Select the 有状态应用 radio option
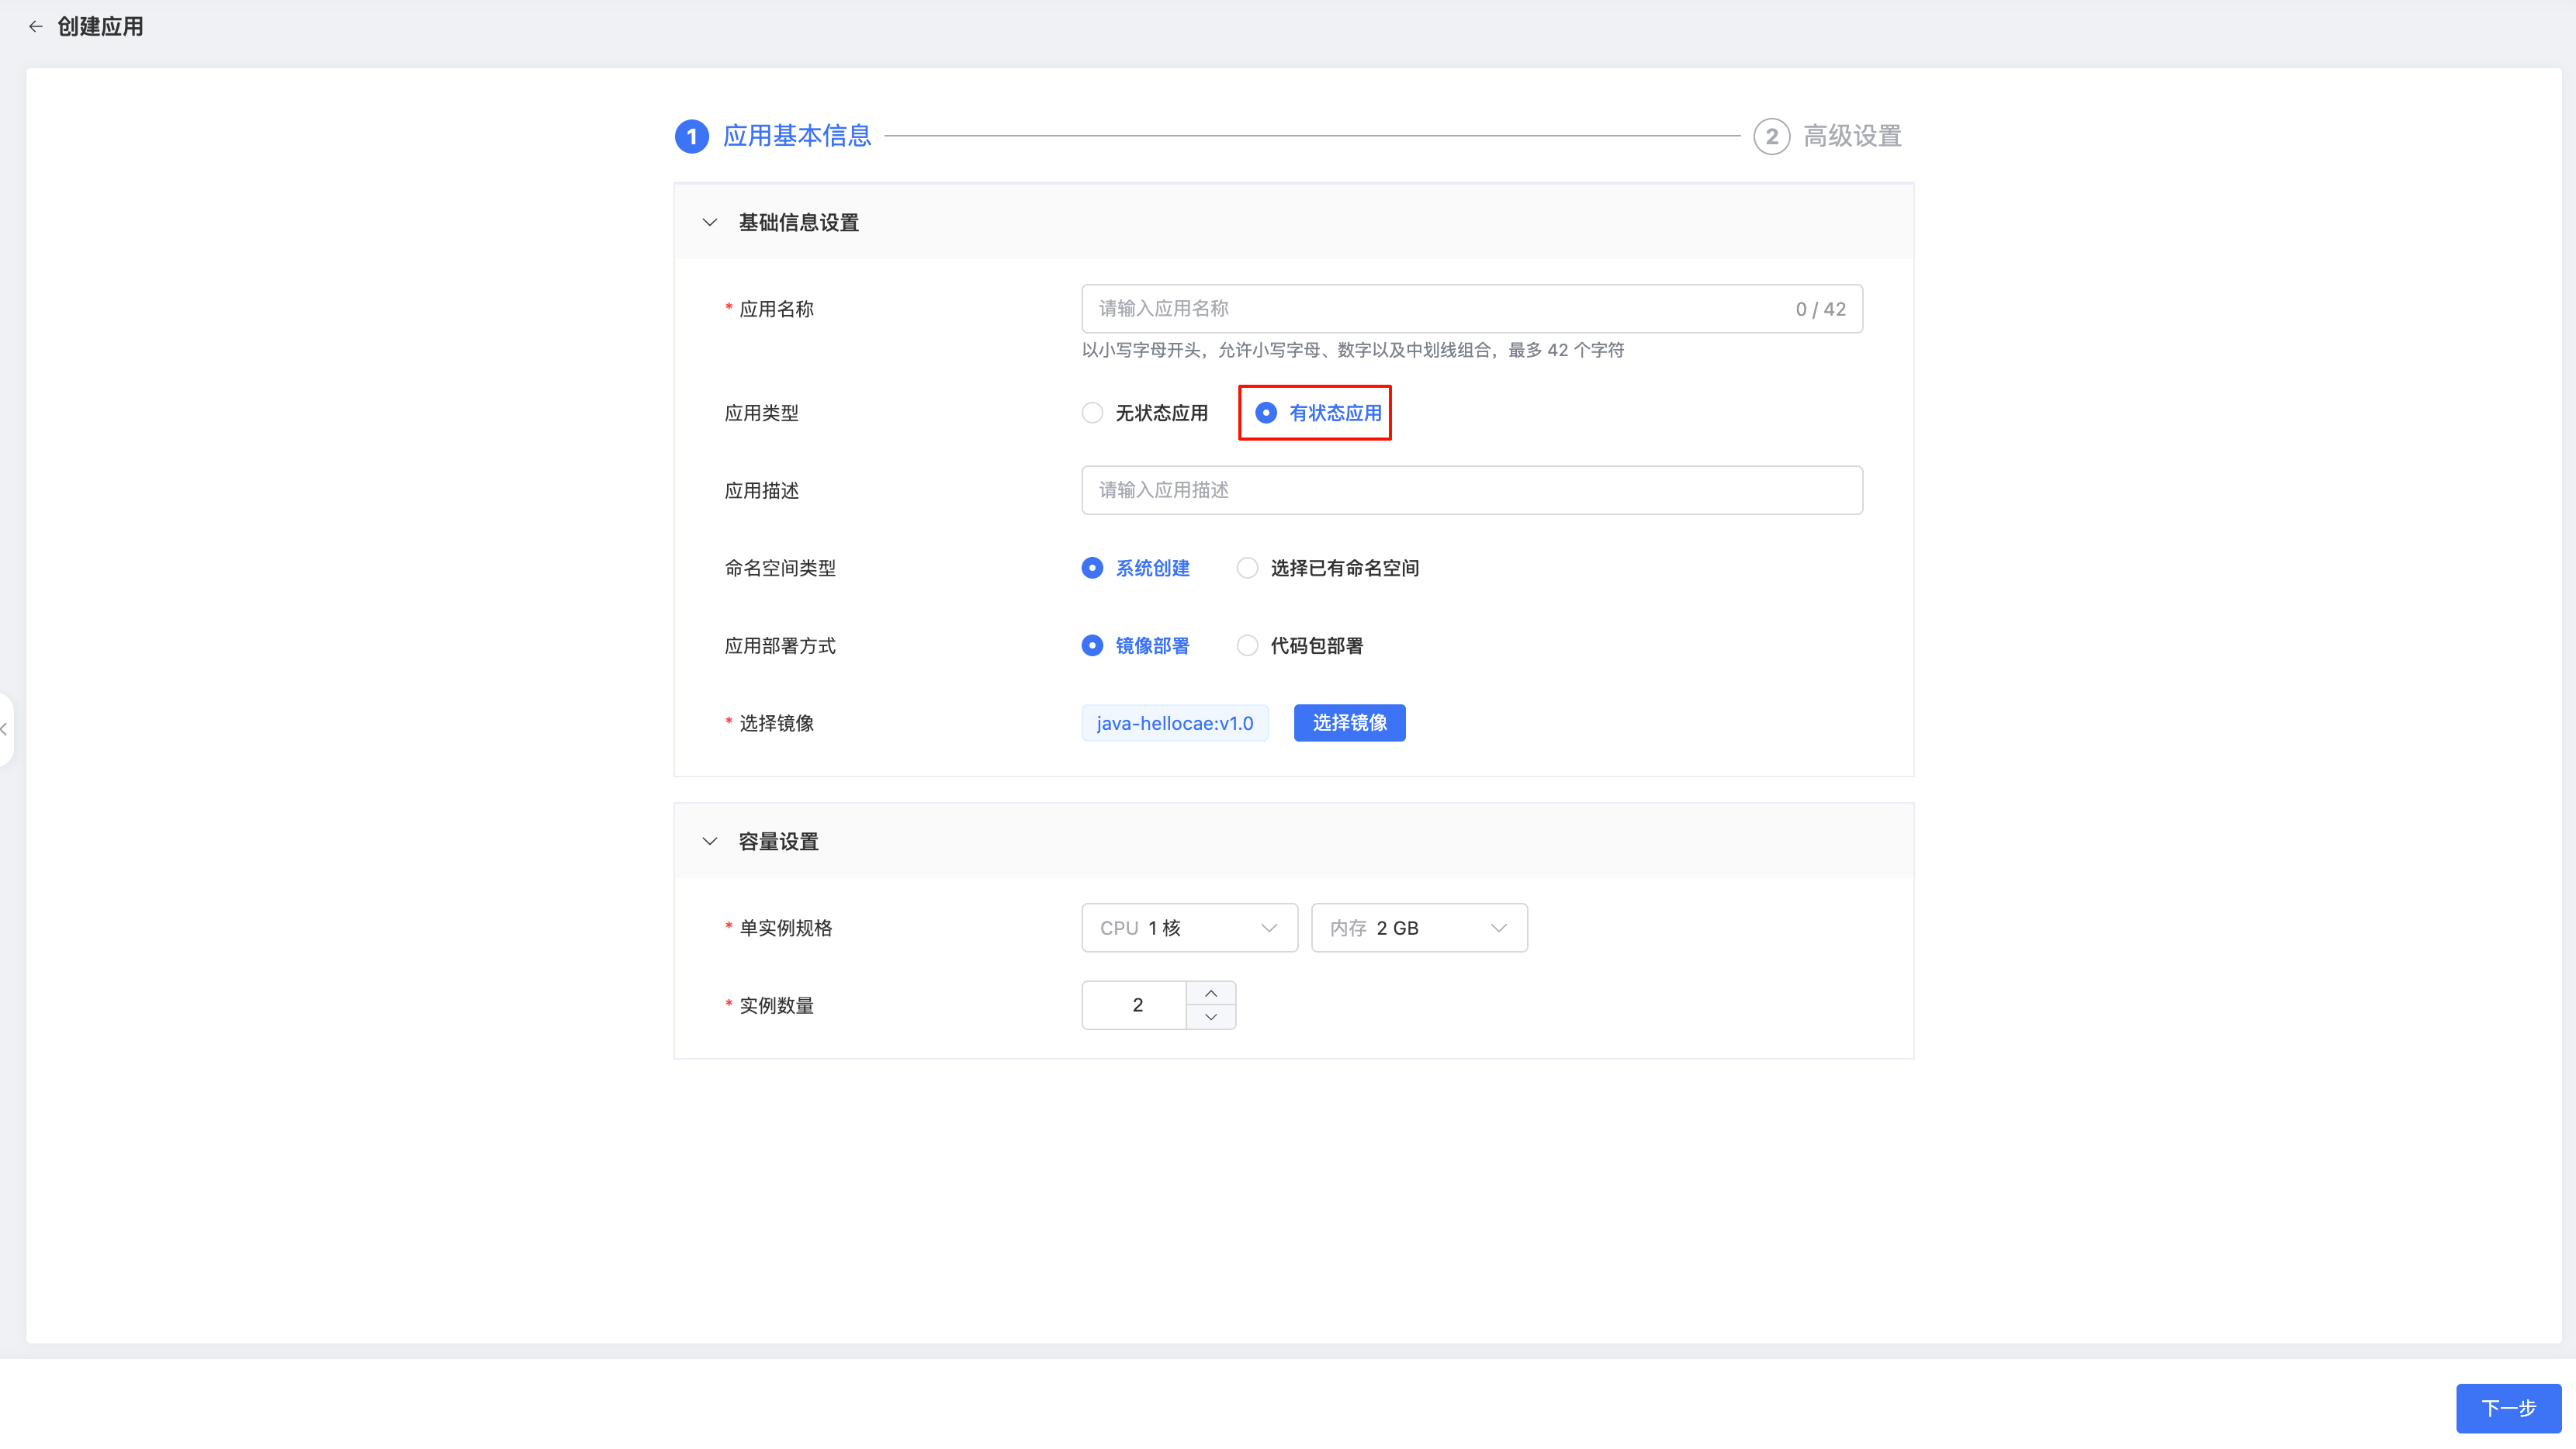2576x1449 pixels. click(1266, 413)
